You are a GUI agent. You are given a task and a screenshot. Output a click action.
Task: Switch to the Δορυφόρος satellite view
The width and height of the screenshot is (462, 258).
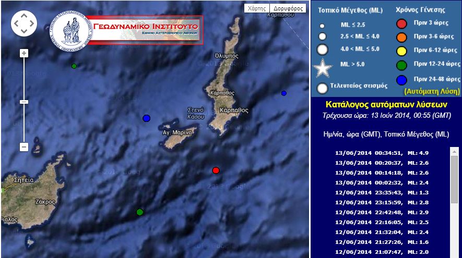(288, 8)
